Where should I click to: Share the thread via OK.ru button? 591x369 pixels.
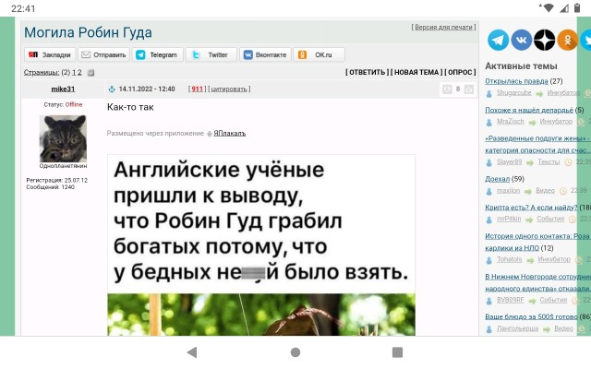click(x=320, y=55)
